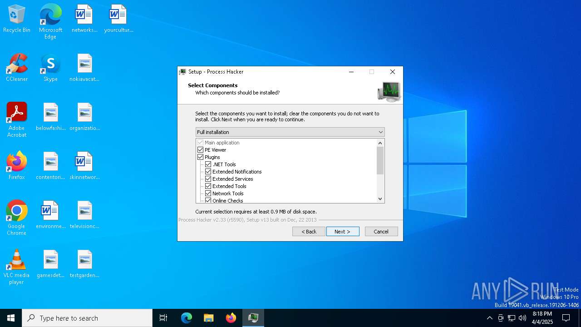Open Skype desktop shortcut

click(50, 68)
